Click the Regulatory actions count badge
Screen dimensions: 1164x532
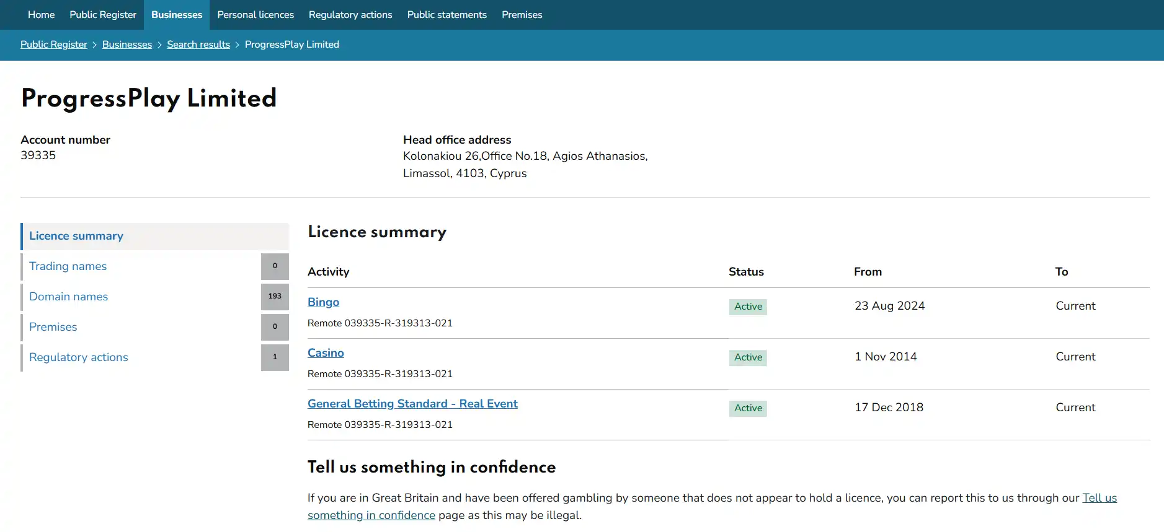[x=275, y=357]
